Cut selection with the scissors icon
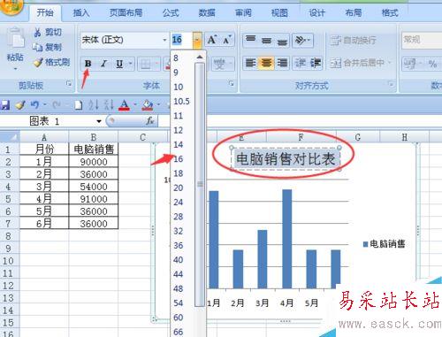 [x=38, y=33]
